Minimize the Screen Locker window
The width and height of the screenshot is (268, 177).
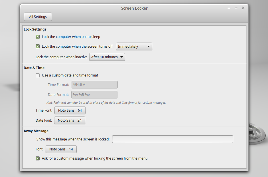pyautogui.click(x=229, y=8)
